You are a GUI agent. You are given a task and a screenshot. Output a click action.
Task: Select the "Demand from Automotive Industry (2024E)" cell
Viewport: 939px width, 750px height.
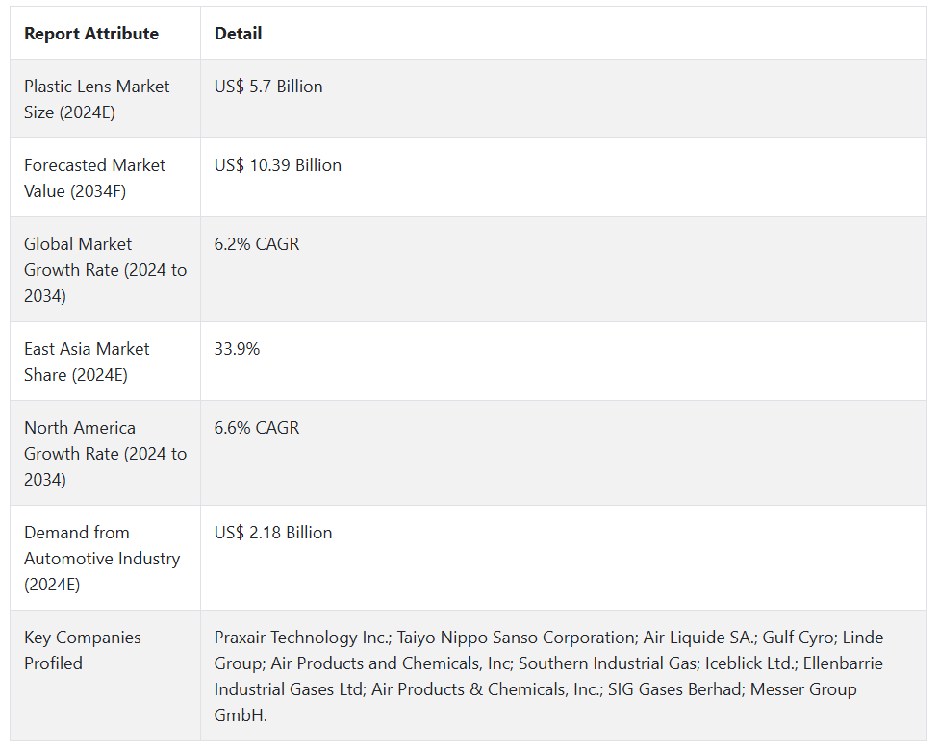(102, 559)
